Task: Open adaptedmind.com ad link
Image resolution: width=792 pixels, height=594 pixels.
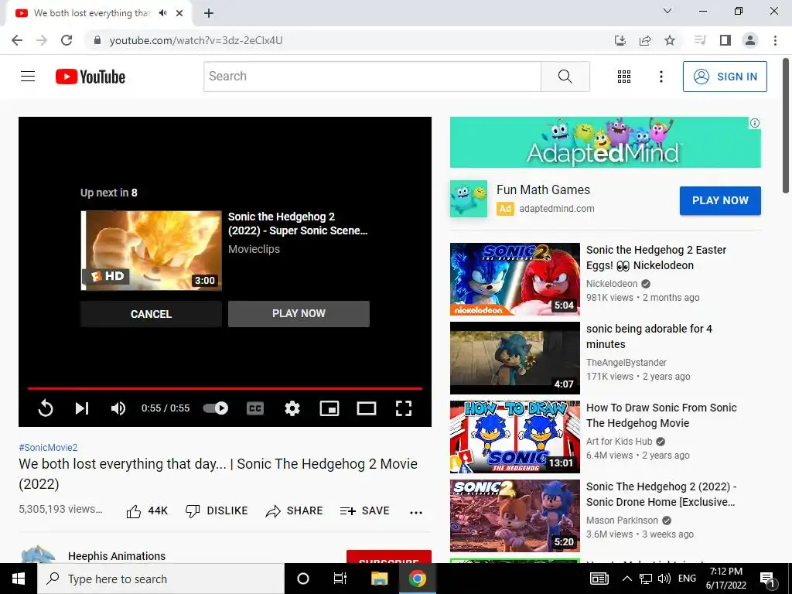Action: [x=557, y=209]
